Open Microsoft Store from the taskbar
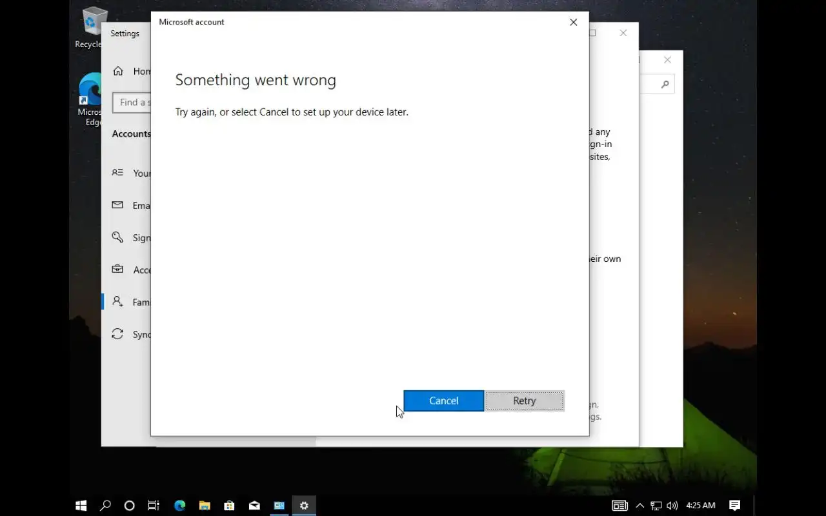 (x=229, y=506)
